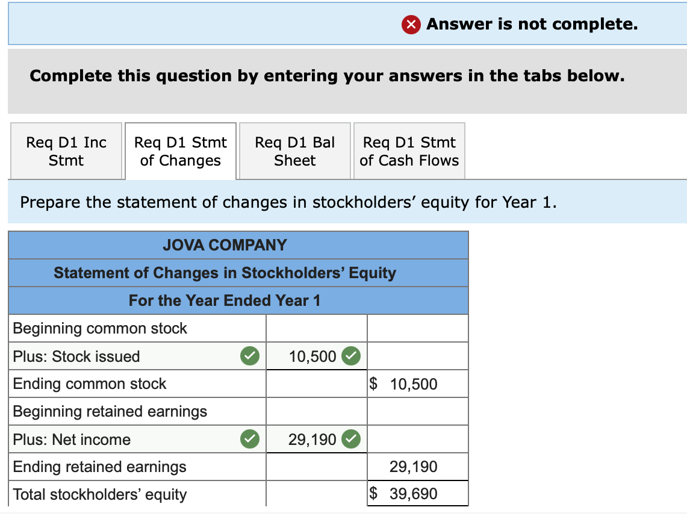
Task: Select the Ending retained earnings value 29,190
Action: 417,466
